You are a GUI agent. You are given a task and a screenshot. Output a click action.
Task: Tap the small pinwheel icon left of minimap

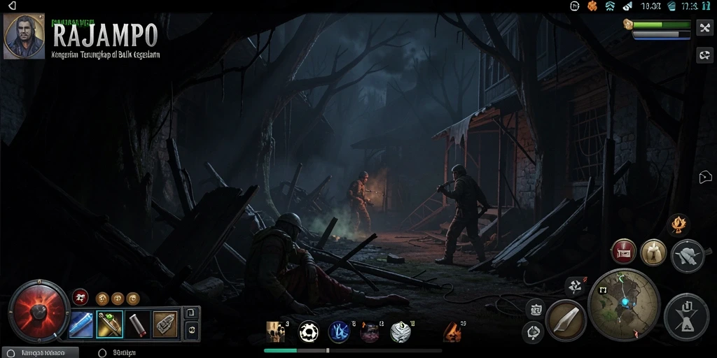coord(576,286)
